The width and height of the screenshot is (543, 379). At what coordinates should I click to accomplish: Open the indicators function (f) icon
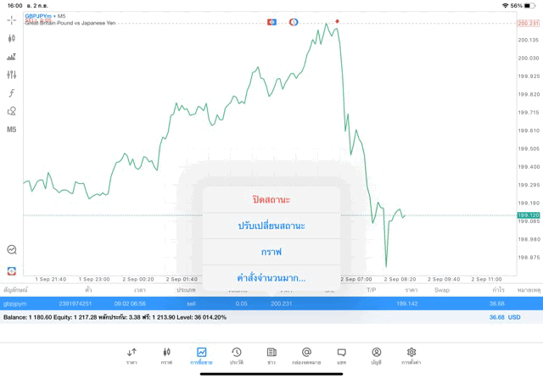coord(11,93)
